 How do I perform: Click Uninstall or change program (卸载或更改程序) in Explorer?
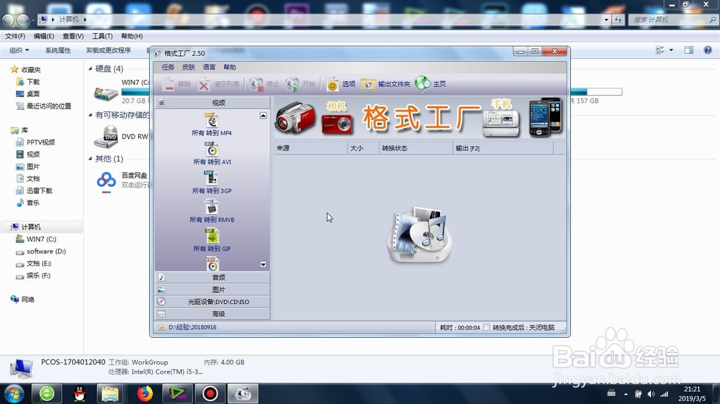click(x=109, y=50)
